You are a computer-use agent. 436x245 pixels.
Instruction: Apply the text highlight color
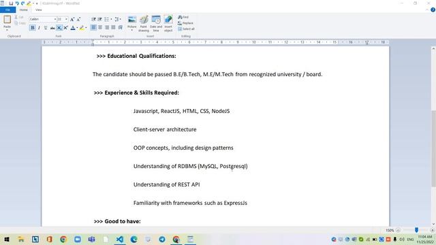point(82,28)
